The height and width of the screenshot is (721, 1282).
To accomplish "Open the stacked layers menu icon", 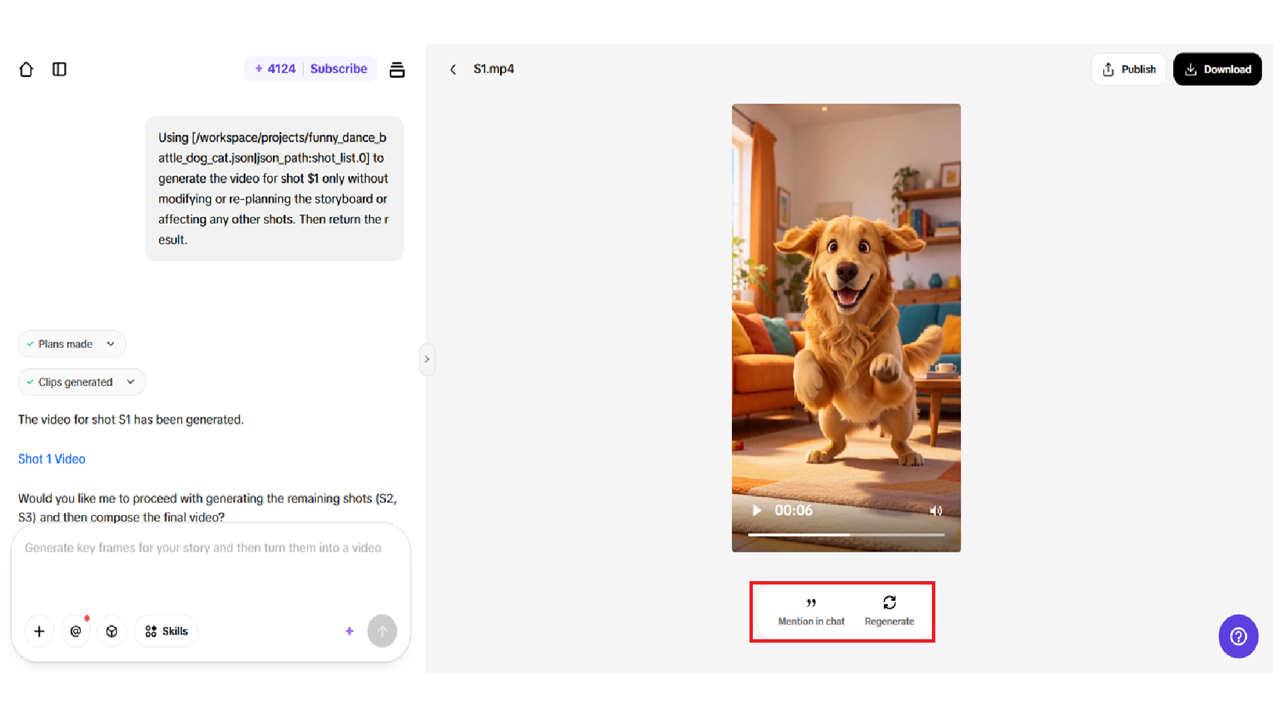I will point(397,70).
